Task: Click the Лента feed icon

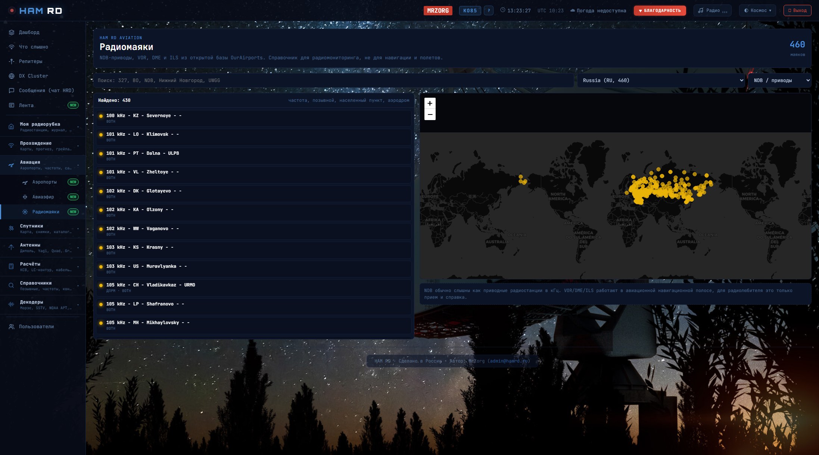Action: click(x=12, y=106)
